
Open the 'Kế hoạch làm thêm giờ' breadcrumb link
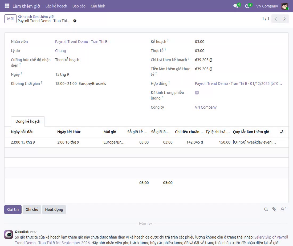tap(36, 17)
